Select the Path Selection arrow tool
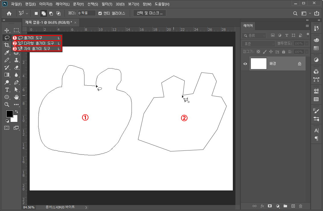The height and width of the screenshot is (211, 323). point(16,90)
